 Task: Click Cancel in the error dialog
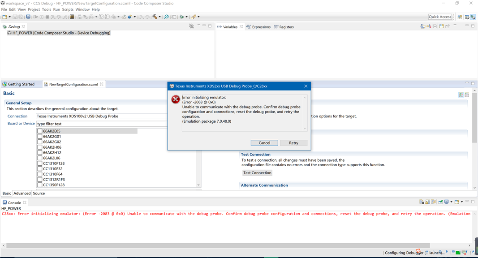(264, 143)
